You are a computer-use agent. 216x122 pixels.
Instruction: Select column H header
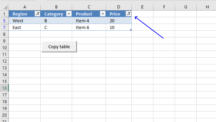207,7
